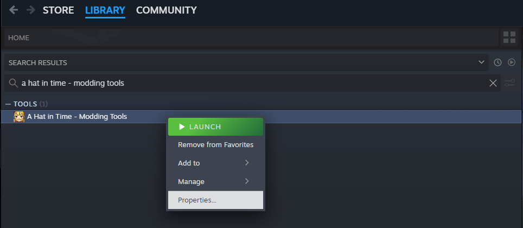This screenshot has height=228, width=523.
Task: Click into the library search field
Action: (x=253, y=83)
